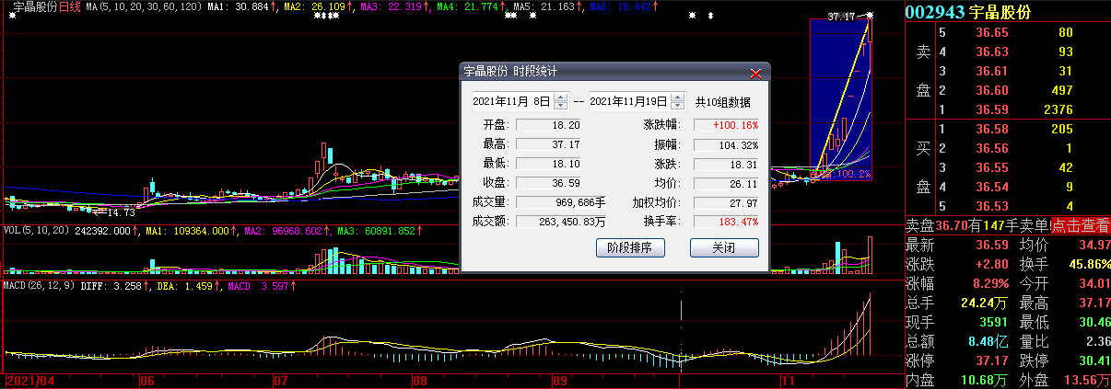Close the 时段统计 dialog with red X
The height and width of the screenshot is (389, 1111).
[x=755, y=72]
